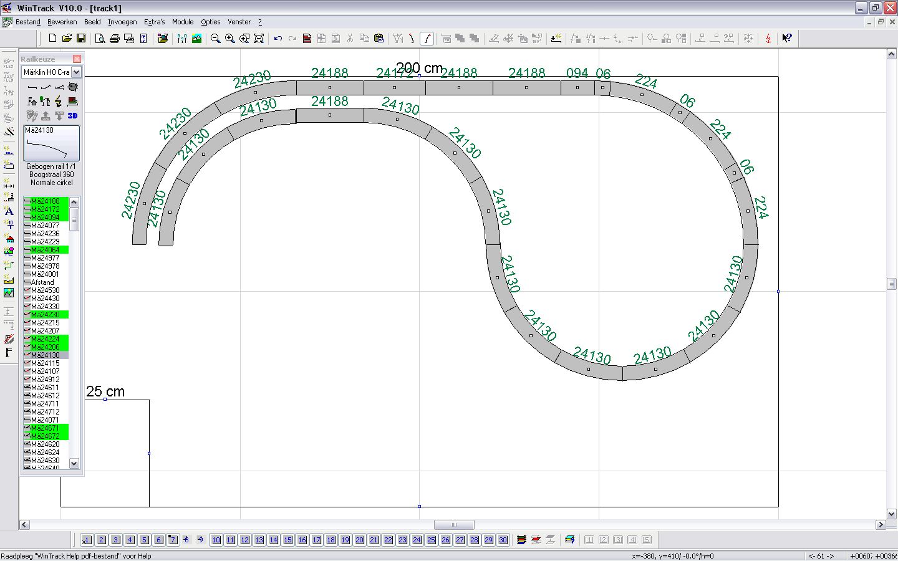Viewport: 898px width, 561px height.
Task: Select Mä24611 in the rail list
Action: (46, 388)
